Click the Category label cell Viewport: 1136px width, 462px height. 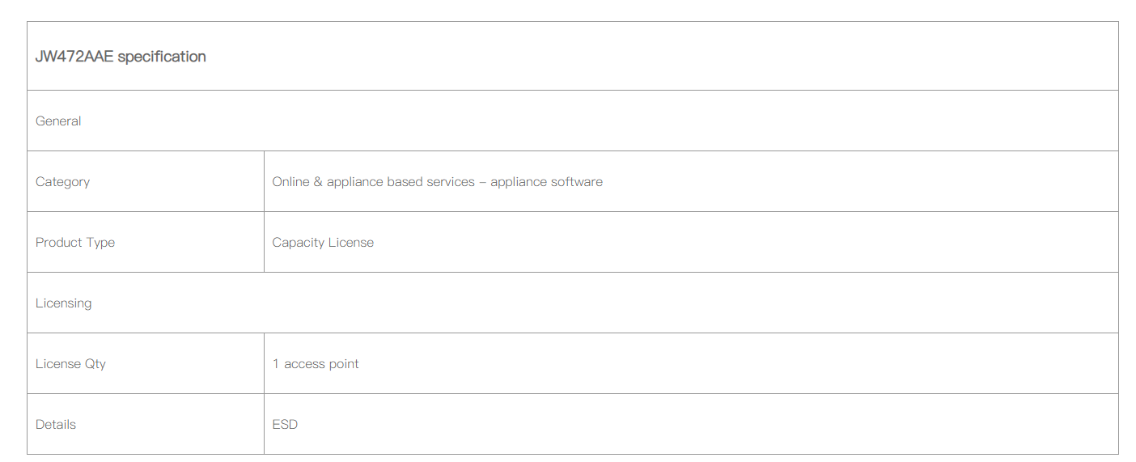(x=146, y=181)
